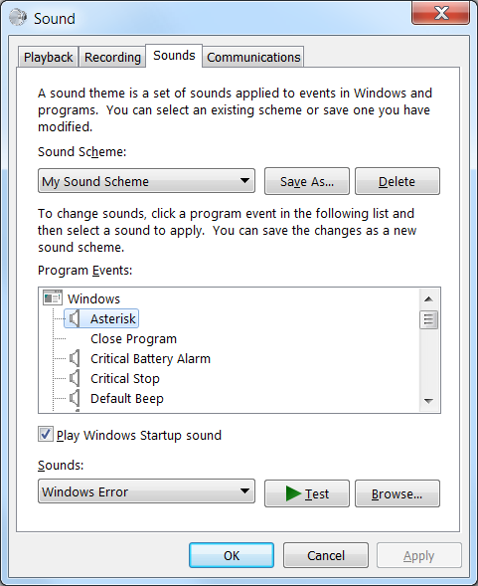Click the Windows category icon in Program Events
Screen dimensions: 478x586
point(53,297)
